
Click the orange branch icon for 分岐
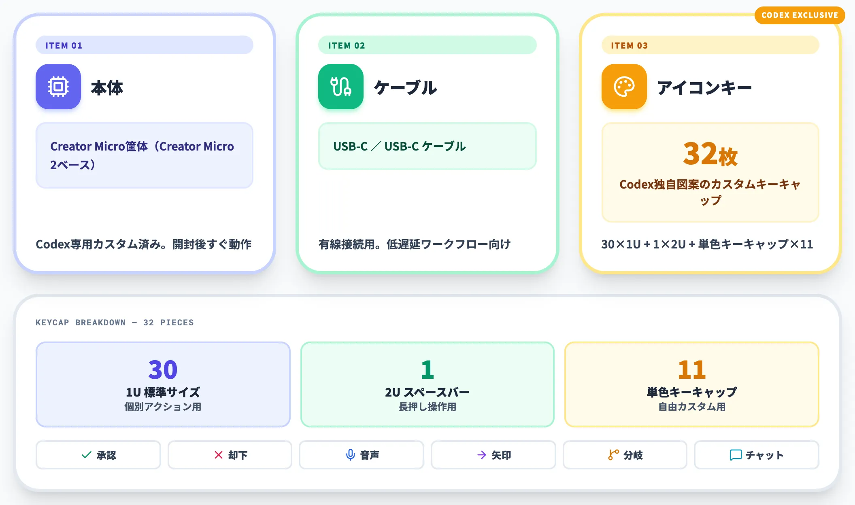click(x=613, y=455)
